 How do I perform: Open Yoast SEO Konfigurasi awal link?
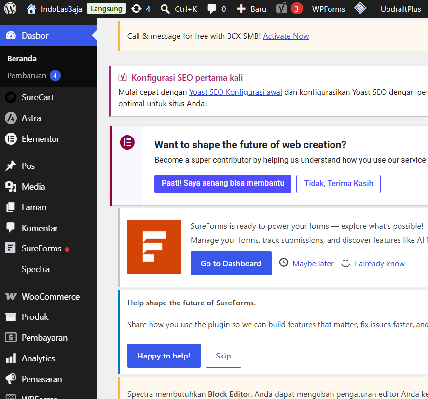tap(235, 92)
